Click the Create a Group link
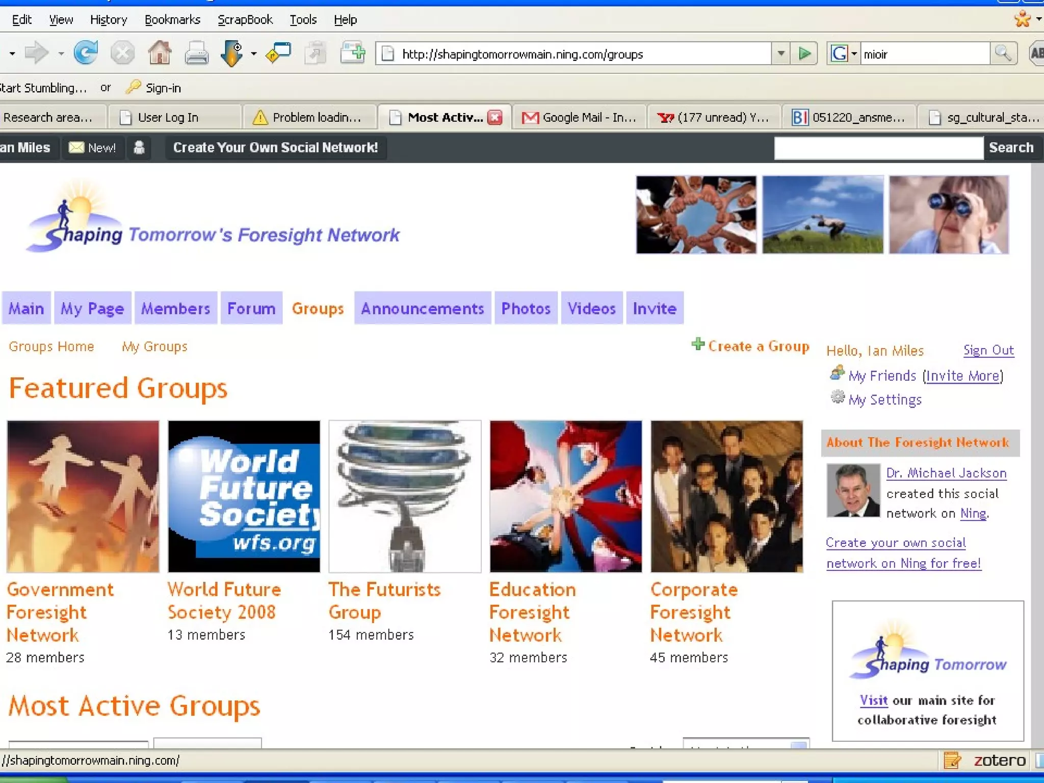1044x783 pixels. point(758,347)
